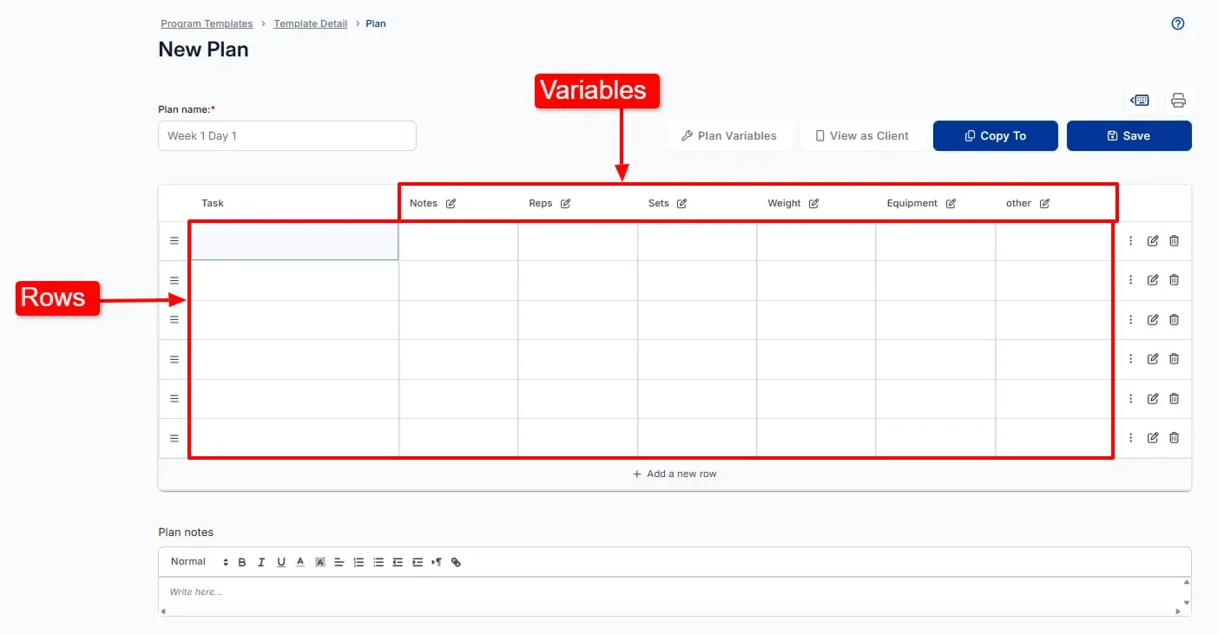The width and height of the screenshot is (1218, 634).
Task: Open the text background color picker
Action: pos(320,562)
